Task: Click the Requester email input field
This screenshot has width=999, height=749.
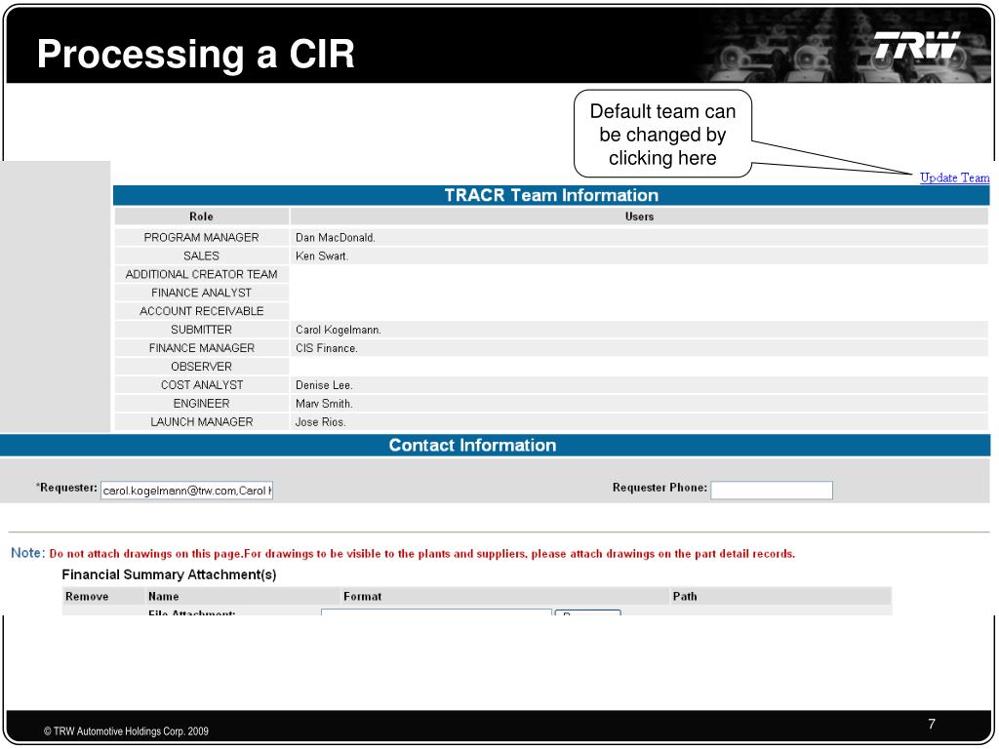Action: pos(186,491)
